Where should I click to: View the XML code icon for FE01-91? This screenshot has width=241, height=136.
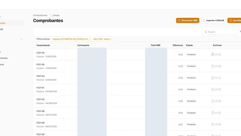(x=216, y=90)
